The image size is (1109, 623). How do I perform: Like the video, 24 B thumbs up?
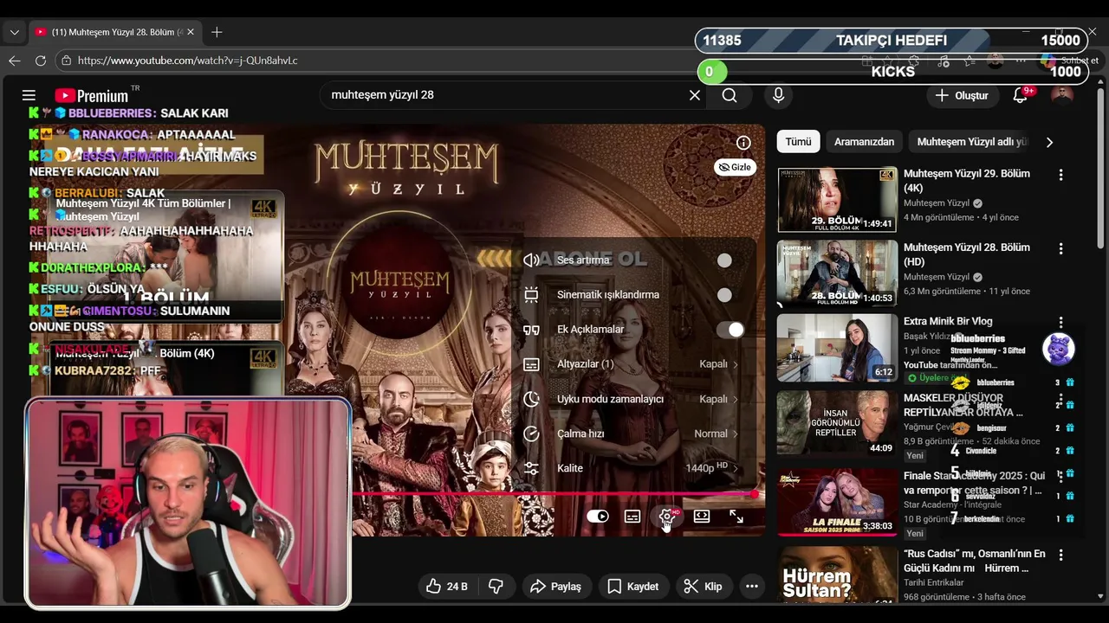pyautogui.click(x=447, y=586)
